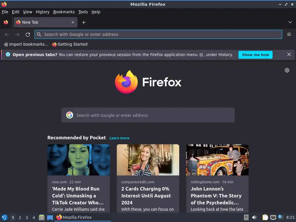
Task: Click the Recommended by Pocket heading
Action: [x=77, y=138]
